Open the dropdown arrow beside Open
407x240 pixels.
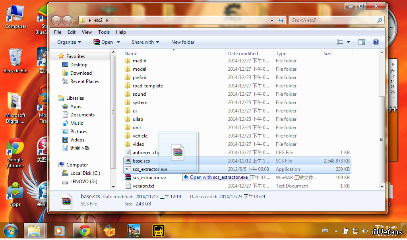(x=118, y=42)
